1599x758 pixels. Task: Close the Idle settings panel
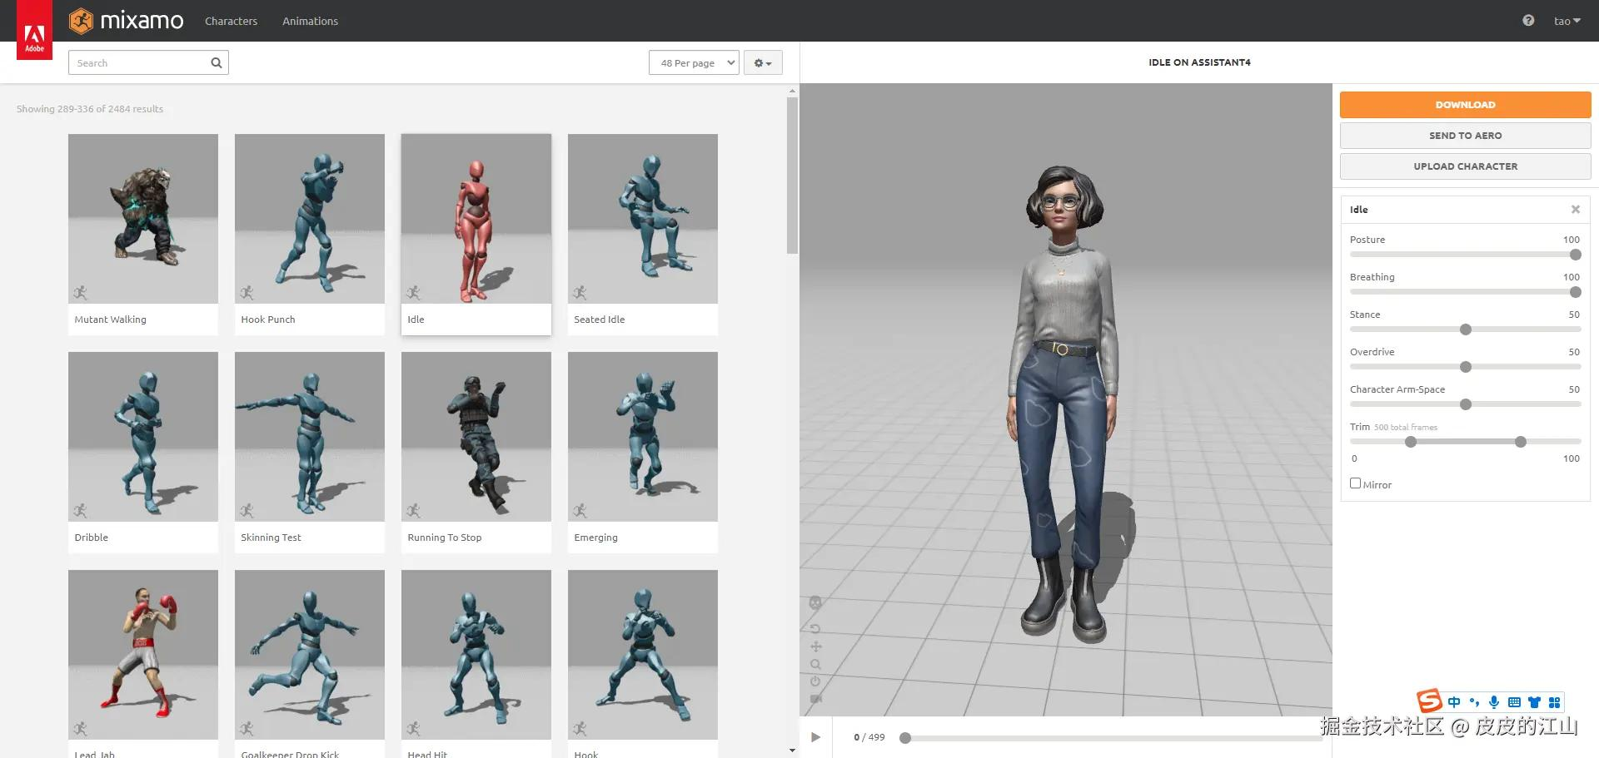1575,210
